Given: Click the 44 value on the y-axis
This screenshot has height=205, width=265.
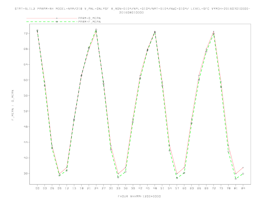Looking at the screenshot, I should tap(25, 142).
